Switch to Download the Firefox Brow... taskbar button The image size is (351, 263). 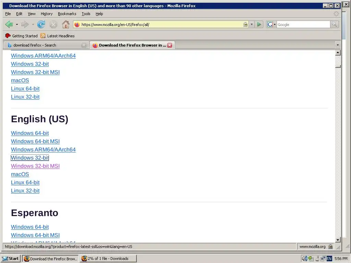tap(50, 259)
